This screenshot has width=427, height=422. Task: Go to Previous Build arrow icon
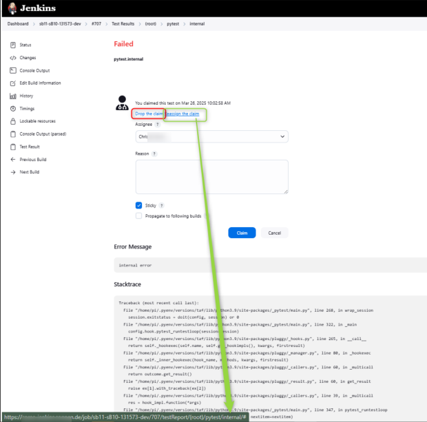[13, 159]
